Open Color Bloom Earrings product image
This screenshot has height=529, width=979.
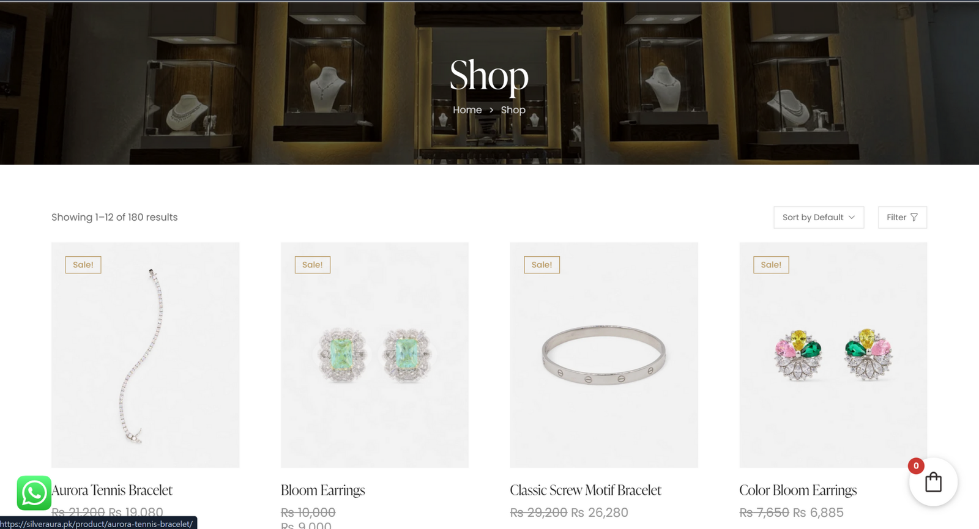(833, 355)
